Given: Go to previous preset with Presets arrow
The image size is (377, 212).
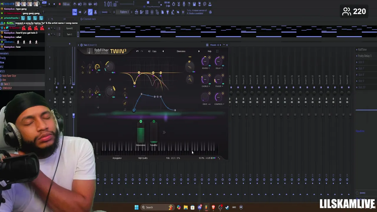Looking at the screenshot, I should pos(219,45).
